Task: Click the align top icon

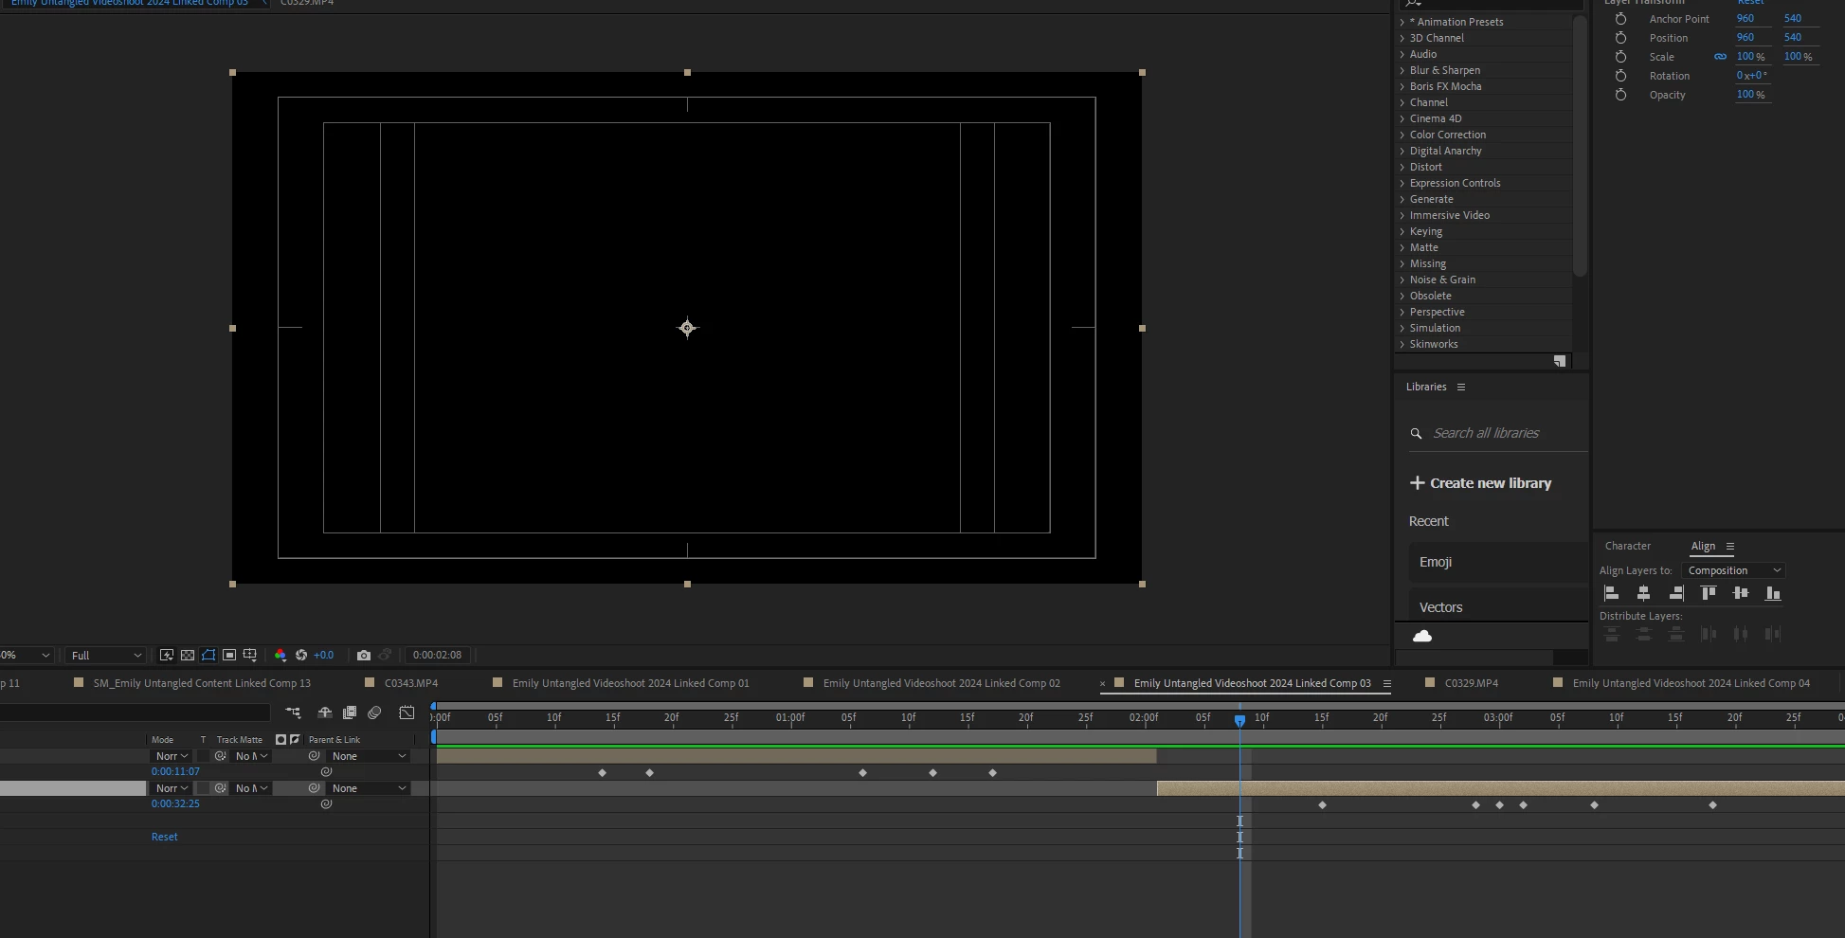Action: pos(1709,593)
